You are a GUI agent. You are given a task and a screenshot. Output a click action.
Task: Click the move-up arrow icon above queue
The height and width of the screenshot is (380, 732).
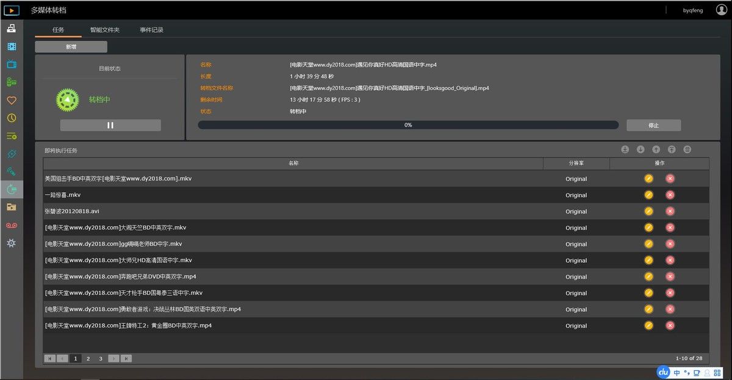click(x=656, y=149)
